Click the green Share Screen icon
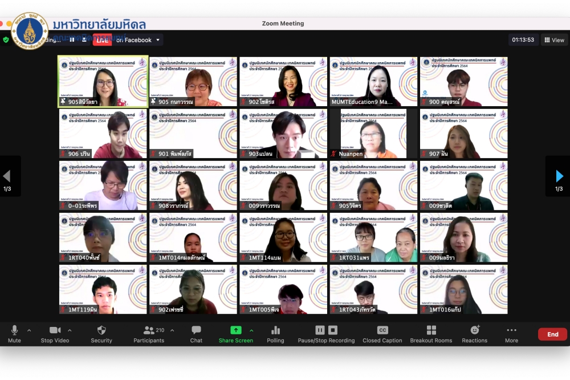Viewport: 570px width, 380px height. (x=235, y=330)
